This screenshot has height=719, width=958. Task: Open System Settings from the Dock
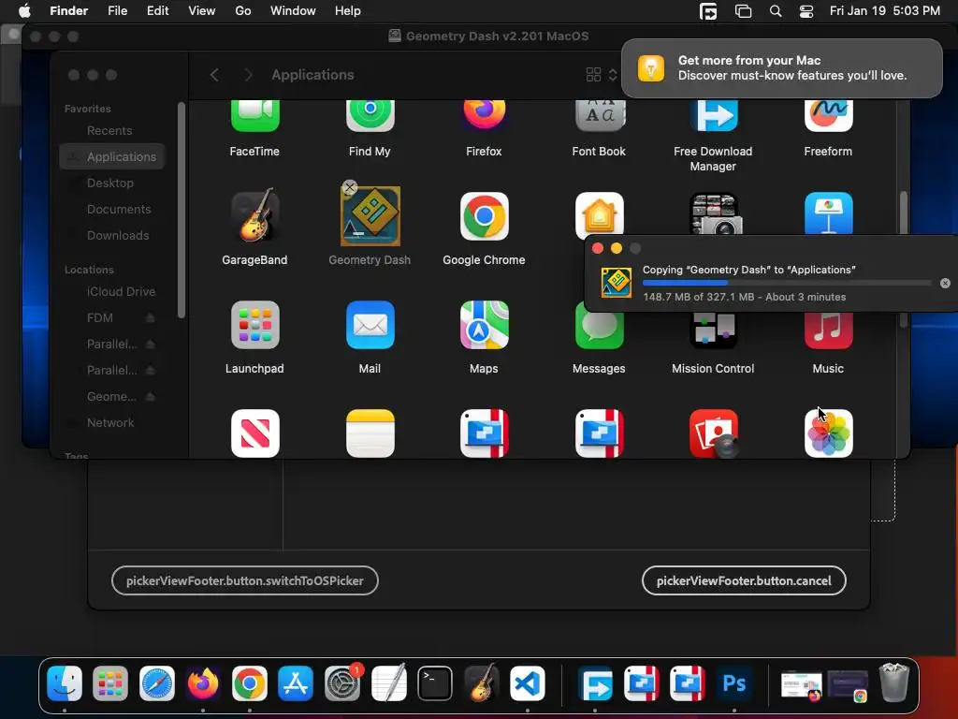pyautogui.click(x=342, y=683)
